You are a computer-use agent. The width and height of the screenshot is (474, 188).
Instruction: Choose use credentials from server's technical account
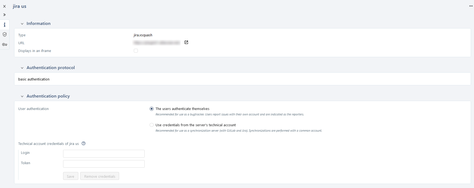tap(151, 125)
